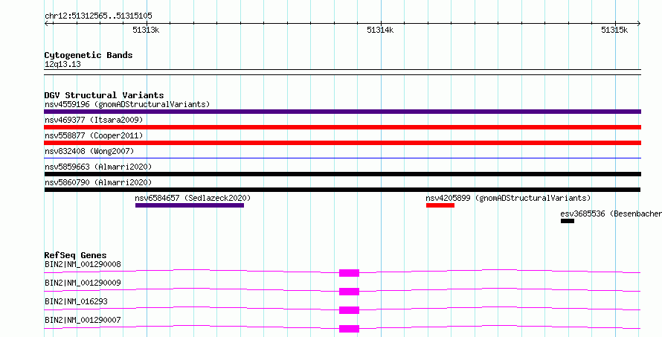Open esv3685536 (Besenbacher) label

[x=611, y=214]
